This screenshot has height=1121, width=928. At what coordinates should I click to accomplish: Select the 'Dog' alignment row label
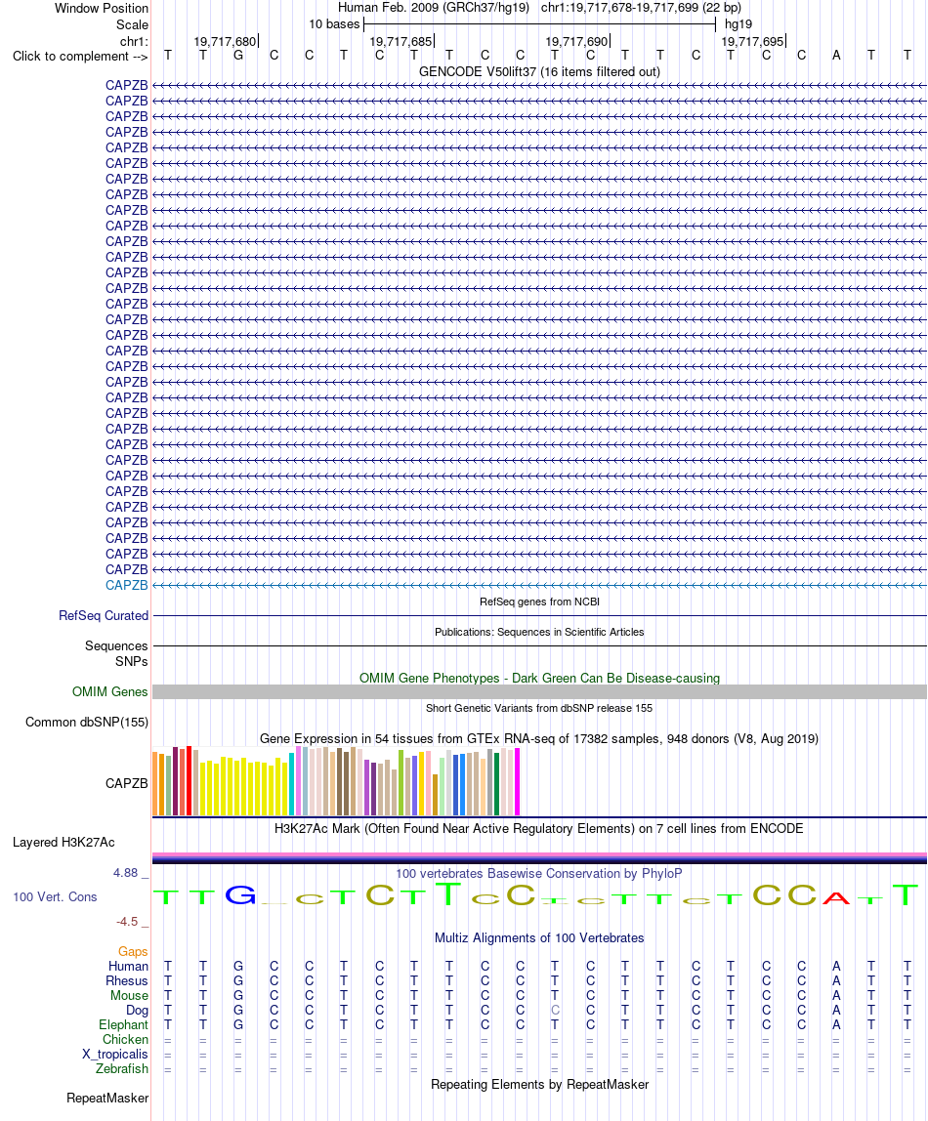pos(138,1011)
